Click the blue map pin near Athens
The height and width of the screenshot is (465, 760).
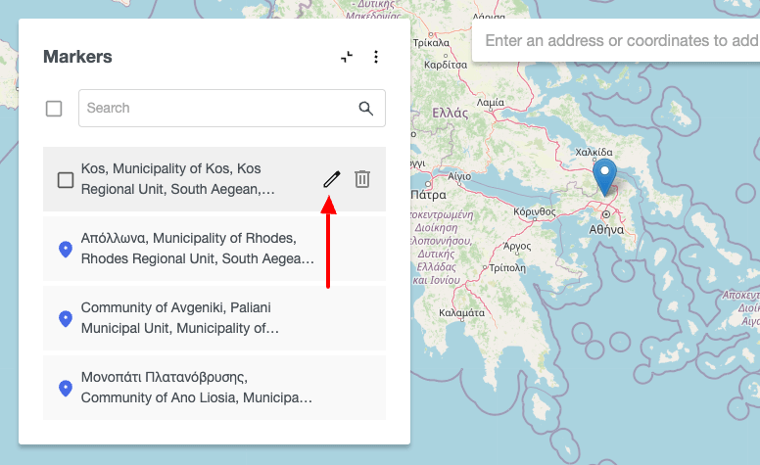[x=605, y=178]
